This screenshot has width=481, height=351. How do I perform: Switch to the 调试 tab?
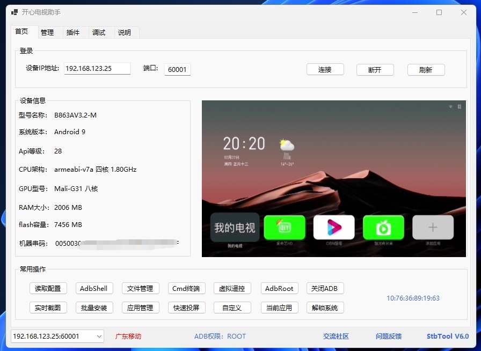[99, 32]
